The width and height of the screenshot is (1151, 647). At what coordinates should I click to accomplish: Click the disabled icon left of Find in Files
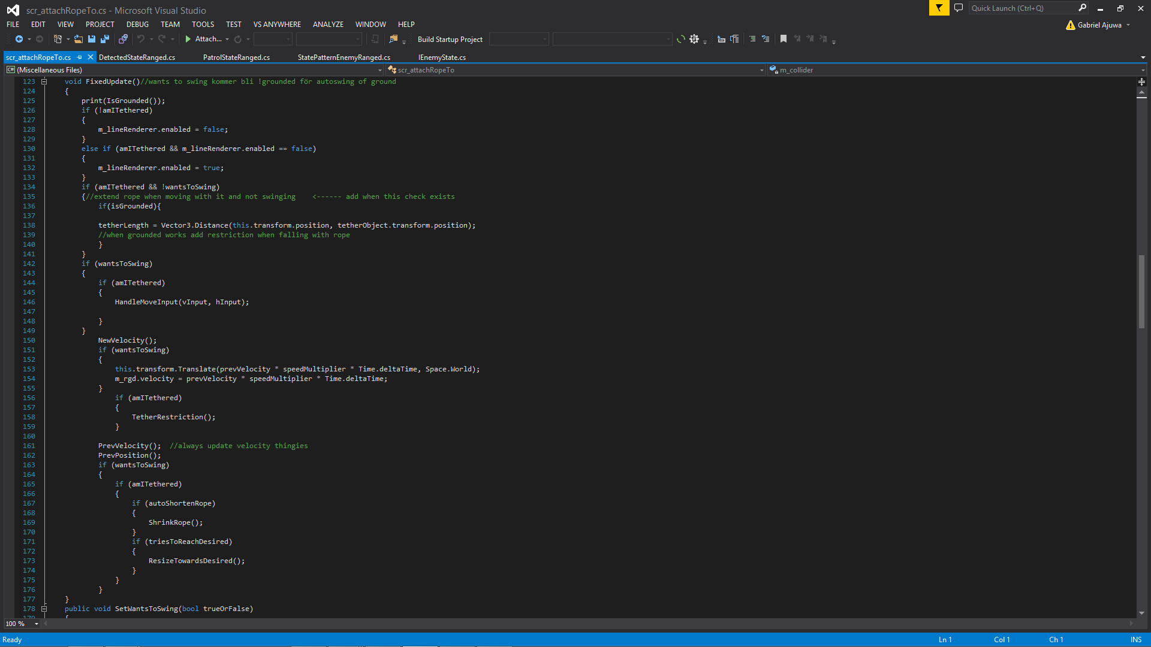point(375,39)
